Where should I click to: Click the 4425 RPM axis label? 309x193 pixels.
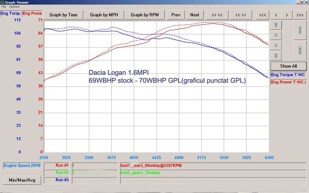pos(156,157)
